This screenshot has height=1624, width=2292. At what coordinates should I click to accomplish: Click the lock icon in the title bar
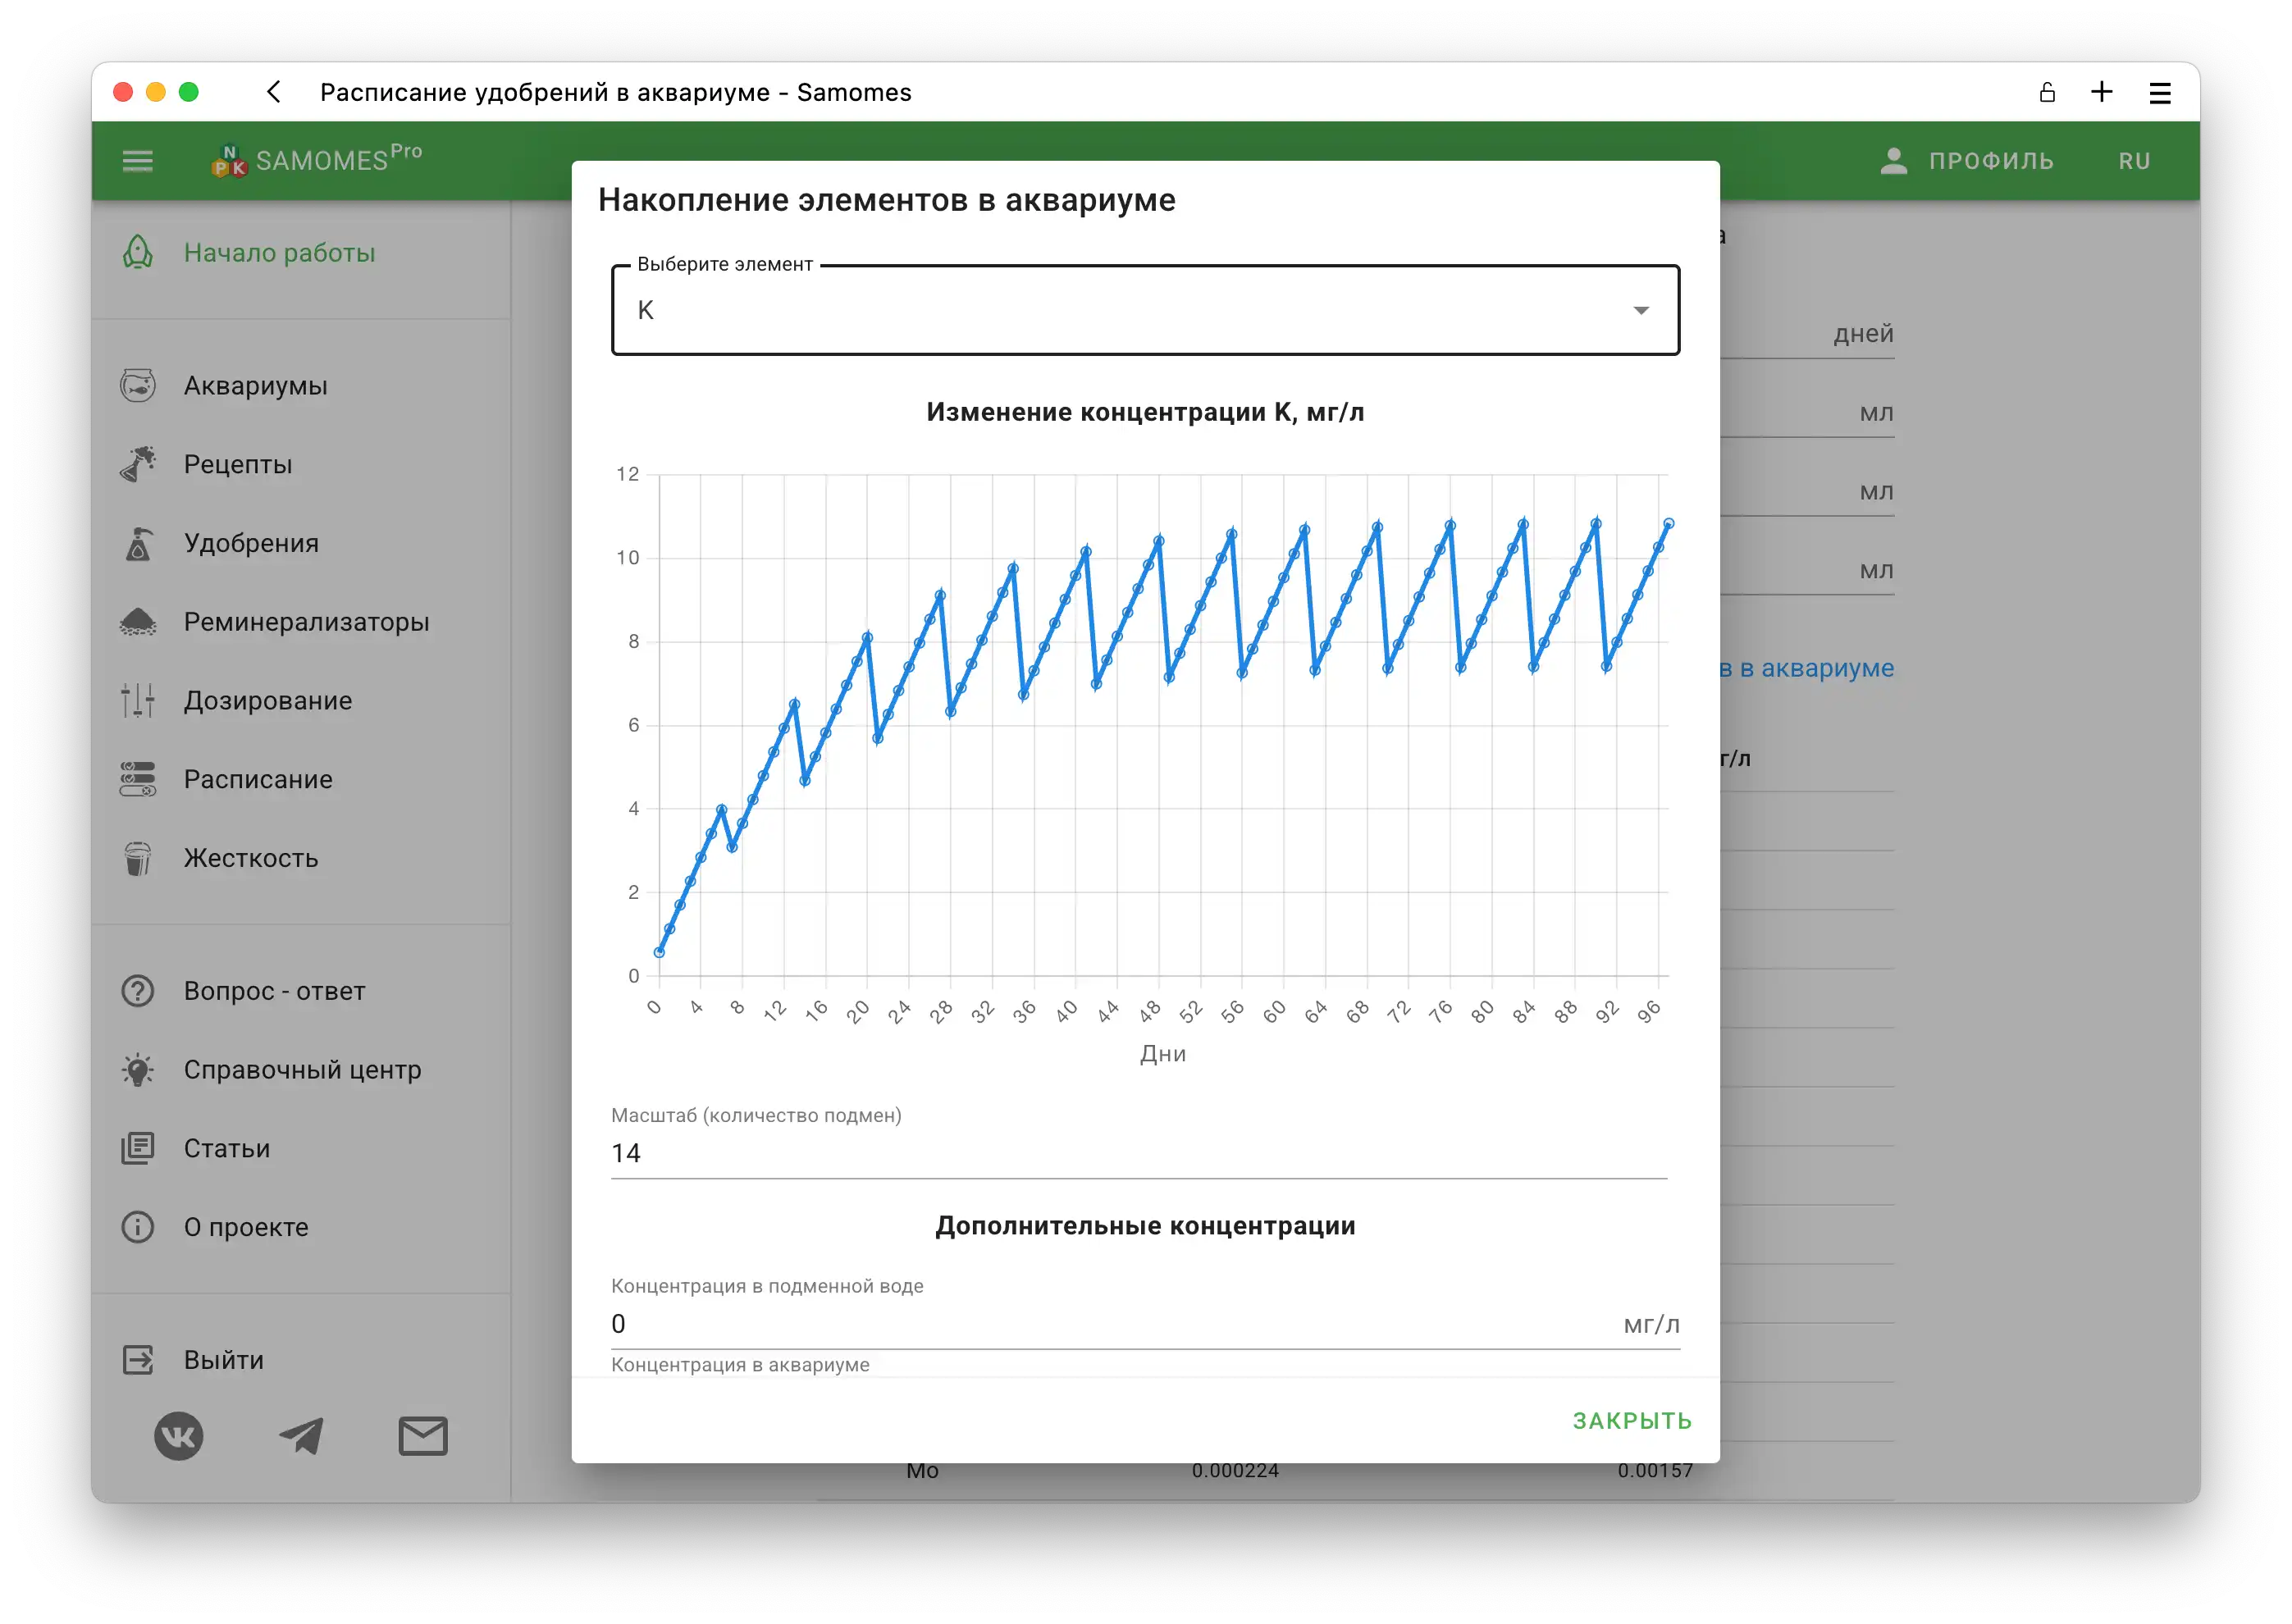pyautogui.click(x=2047, y=93)
